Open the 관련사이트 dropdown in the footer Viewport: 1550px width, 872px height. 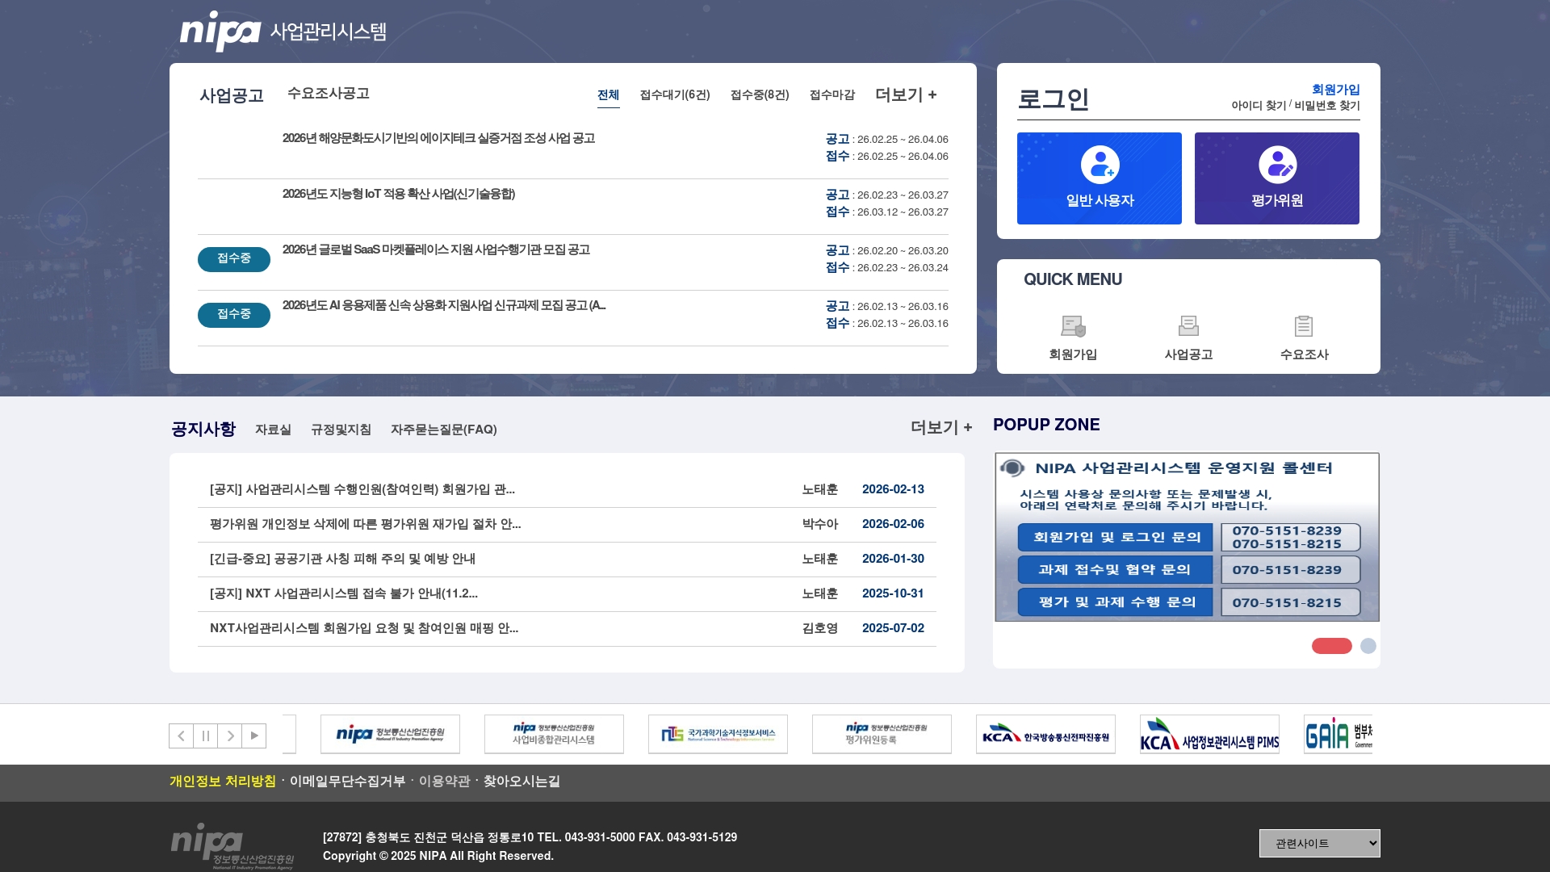click(x=1318, y=842)
